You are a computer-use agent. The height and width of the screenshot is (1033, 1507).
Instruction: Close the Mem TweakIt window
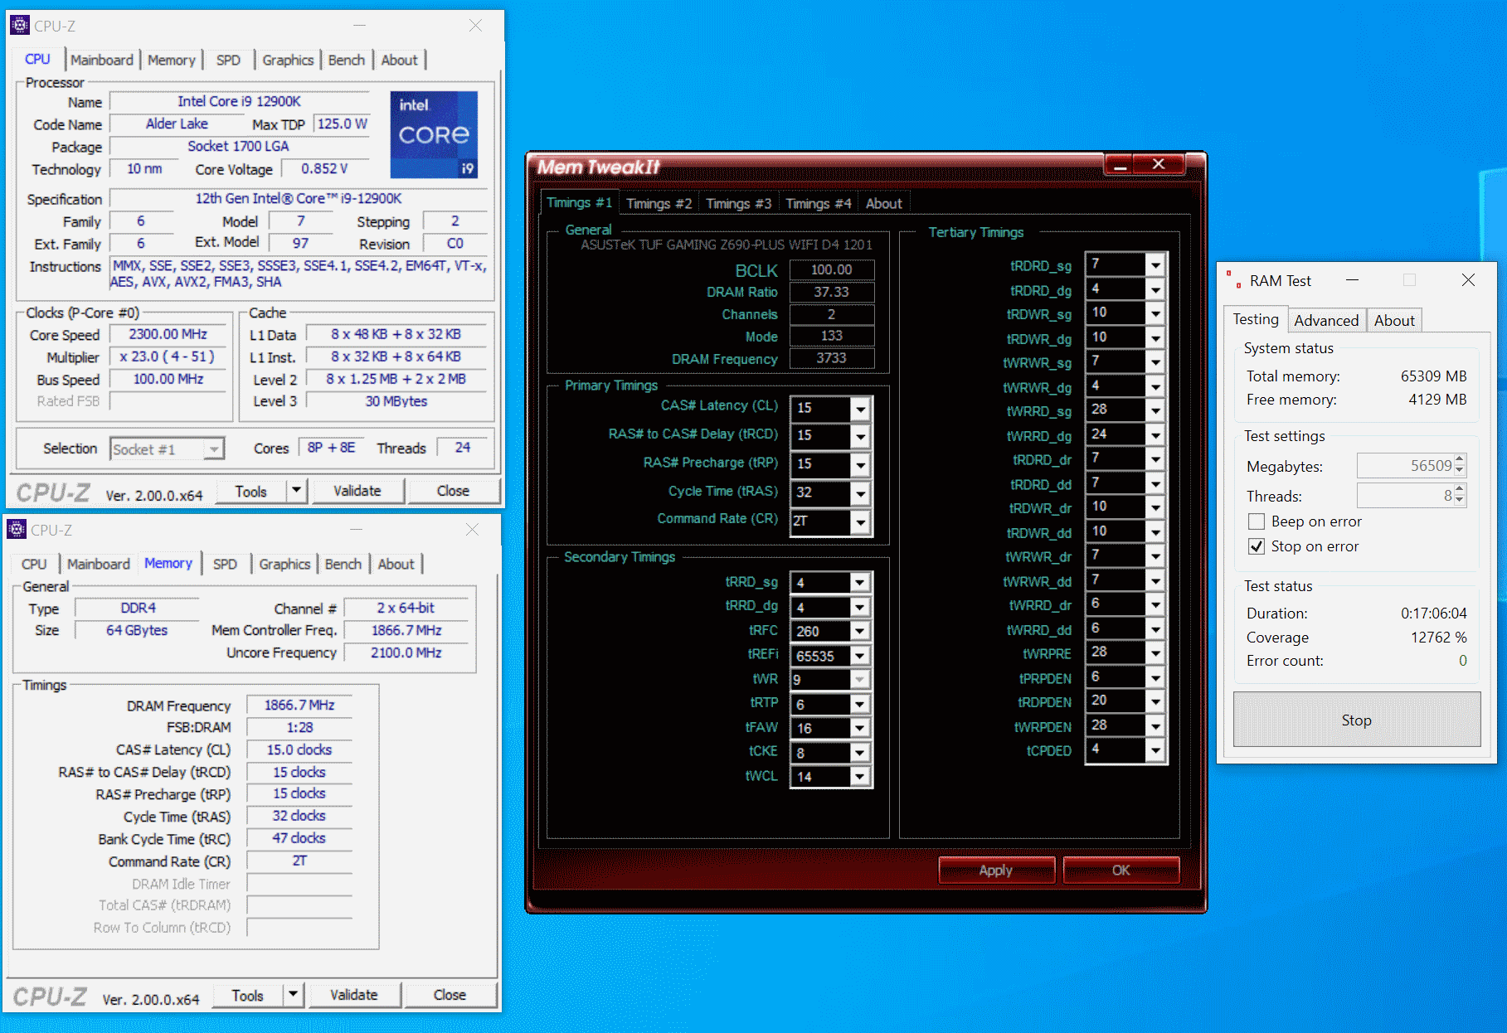tap(1159, 165)
